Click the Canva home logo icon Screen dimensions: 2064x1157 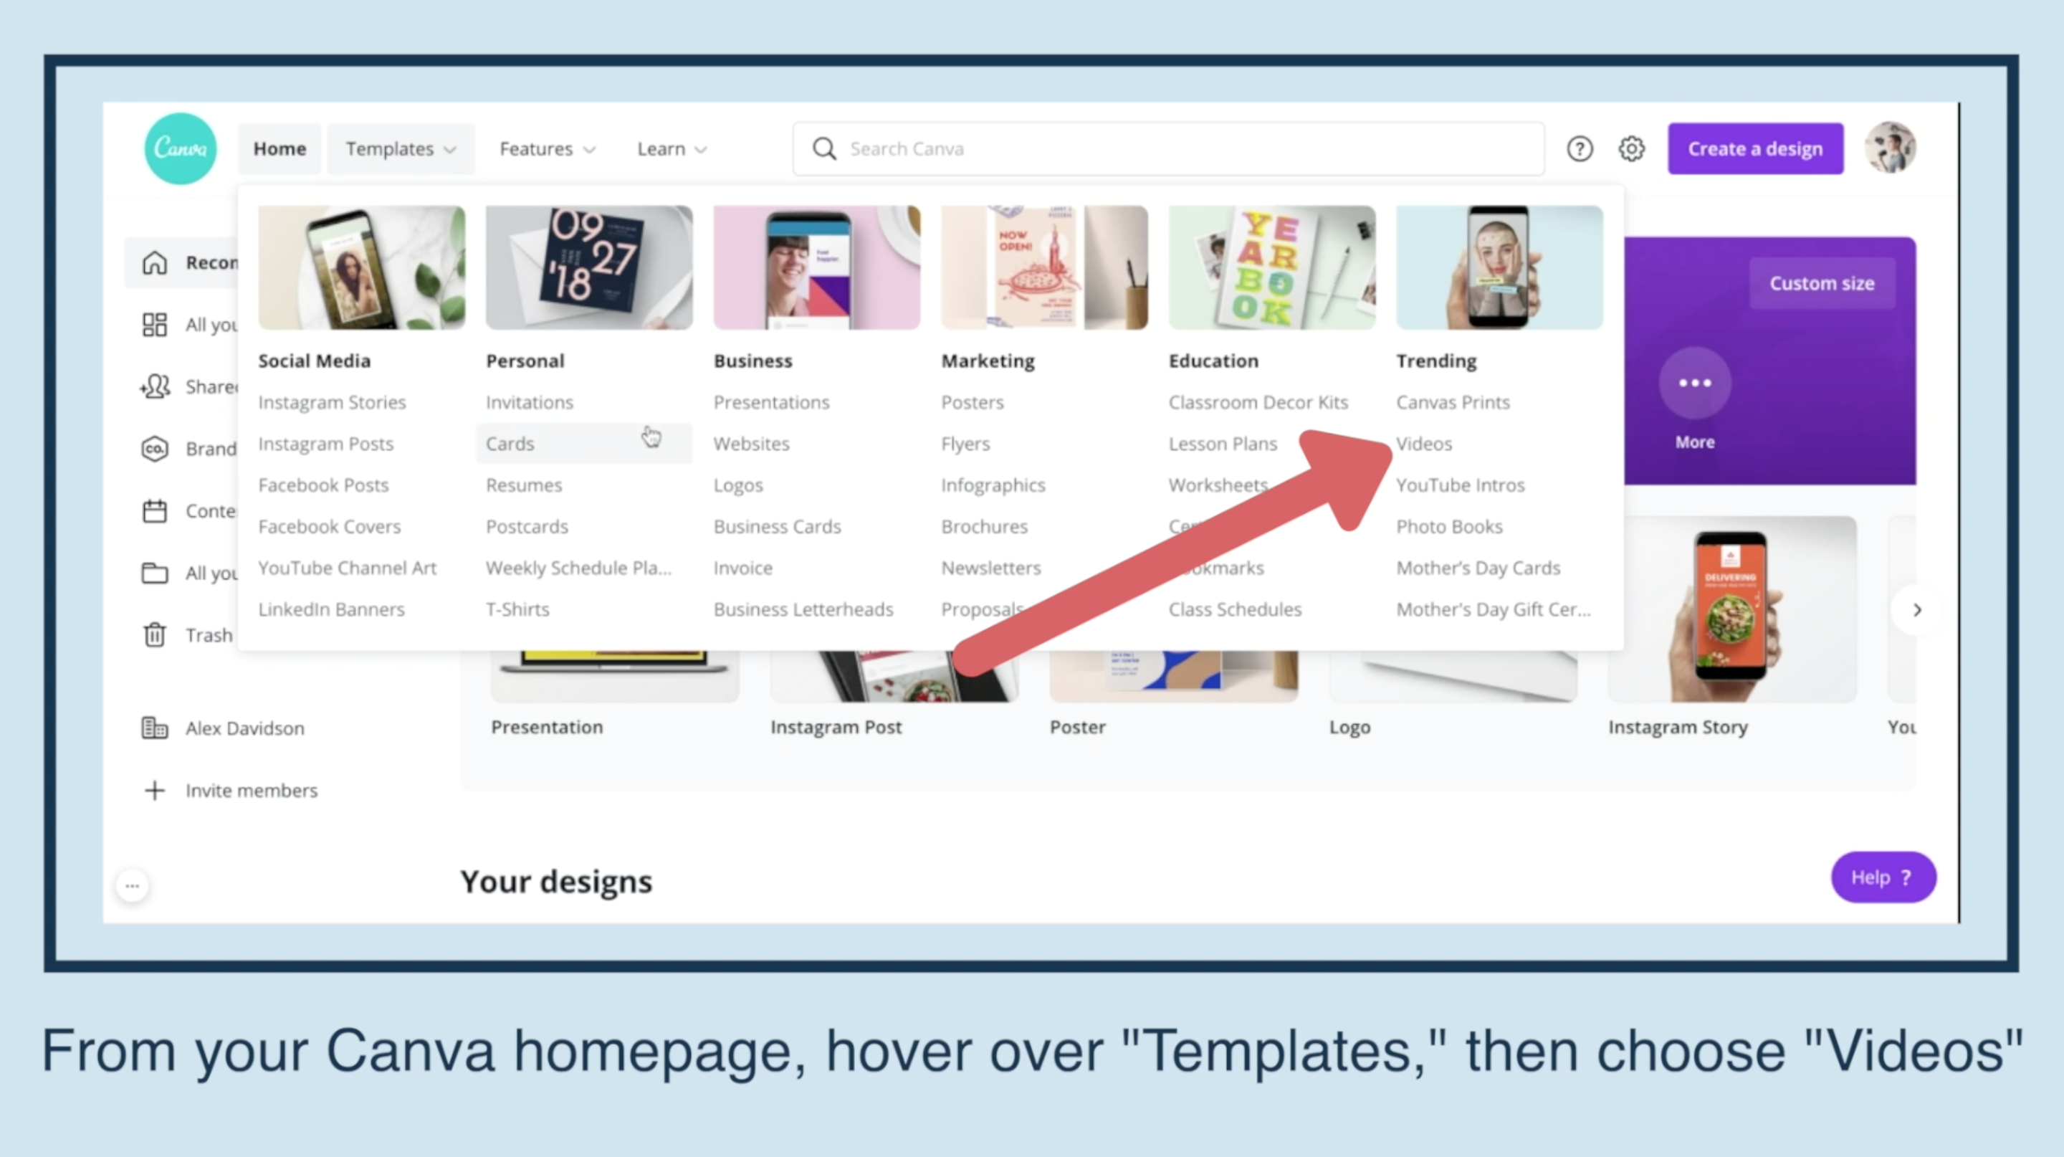point(180,148)
